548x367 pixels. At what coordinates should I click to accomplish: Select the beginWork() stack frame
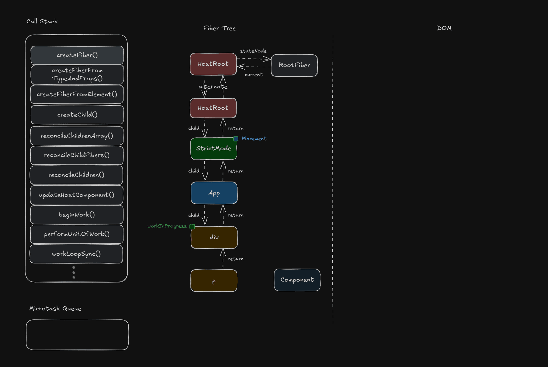click(x=77, y=215)
